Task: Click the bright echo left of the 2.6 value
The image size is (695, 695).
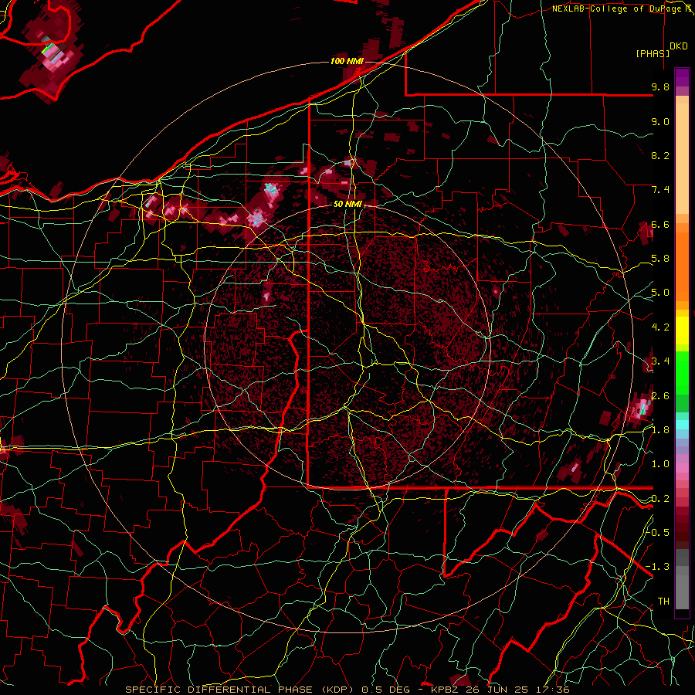Action: (641, 408)
